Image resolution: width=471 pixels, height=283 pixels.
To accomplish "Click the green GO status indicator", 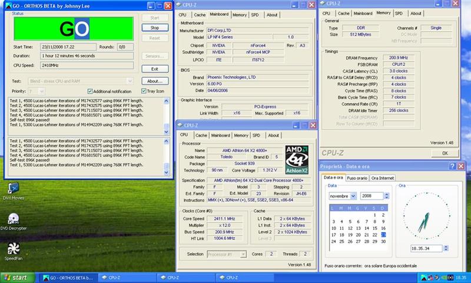I will pyautogui.click(x=74, y=28).
